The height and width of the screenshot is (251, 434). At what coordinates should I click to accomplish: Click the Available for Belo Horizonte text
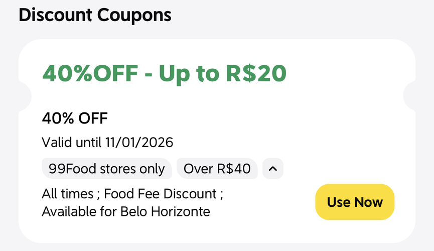126,212
